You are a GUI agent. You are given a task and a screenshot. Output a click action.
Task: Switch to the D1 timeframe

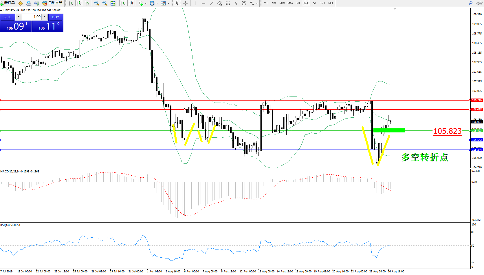(x=314, y=3)
